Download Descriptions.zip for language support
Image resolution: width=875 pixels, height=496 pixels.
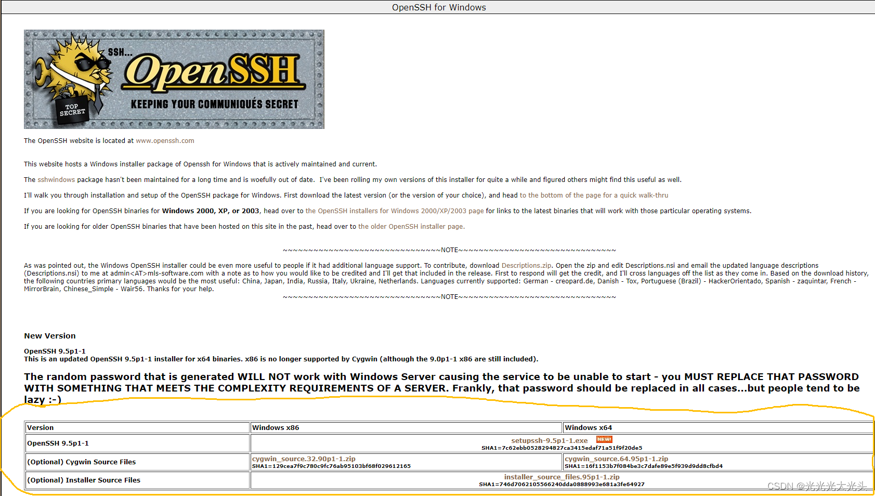526,265
